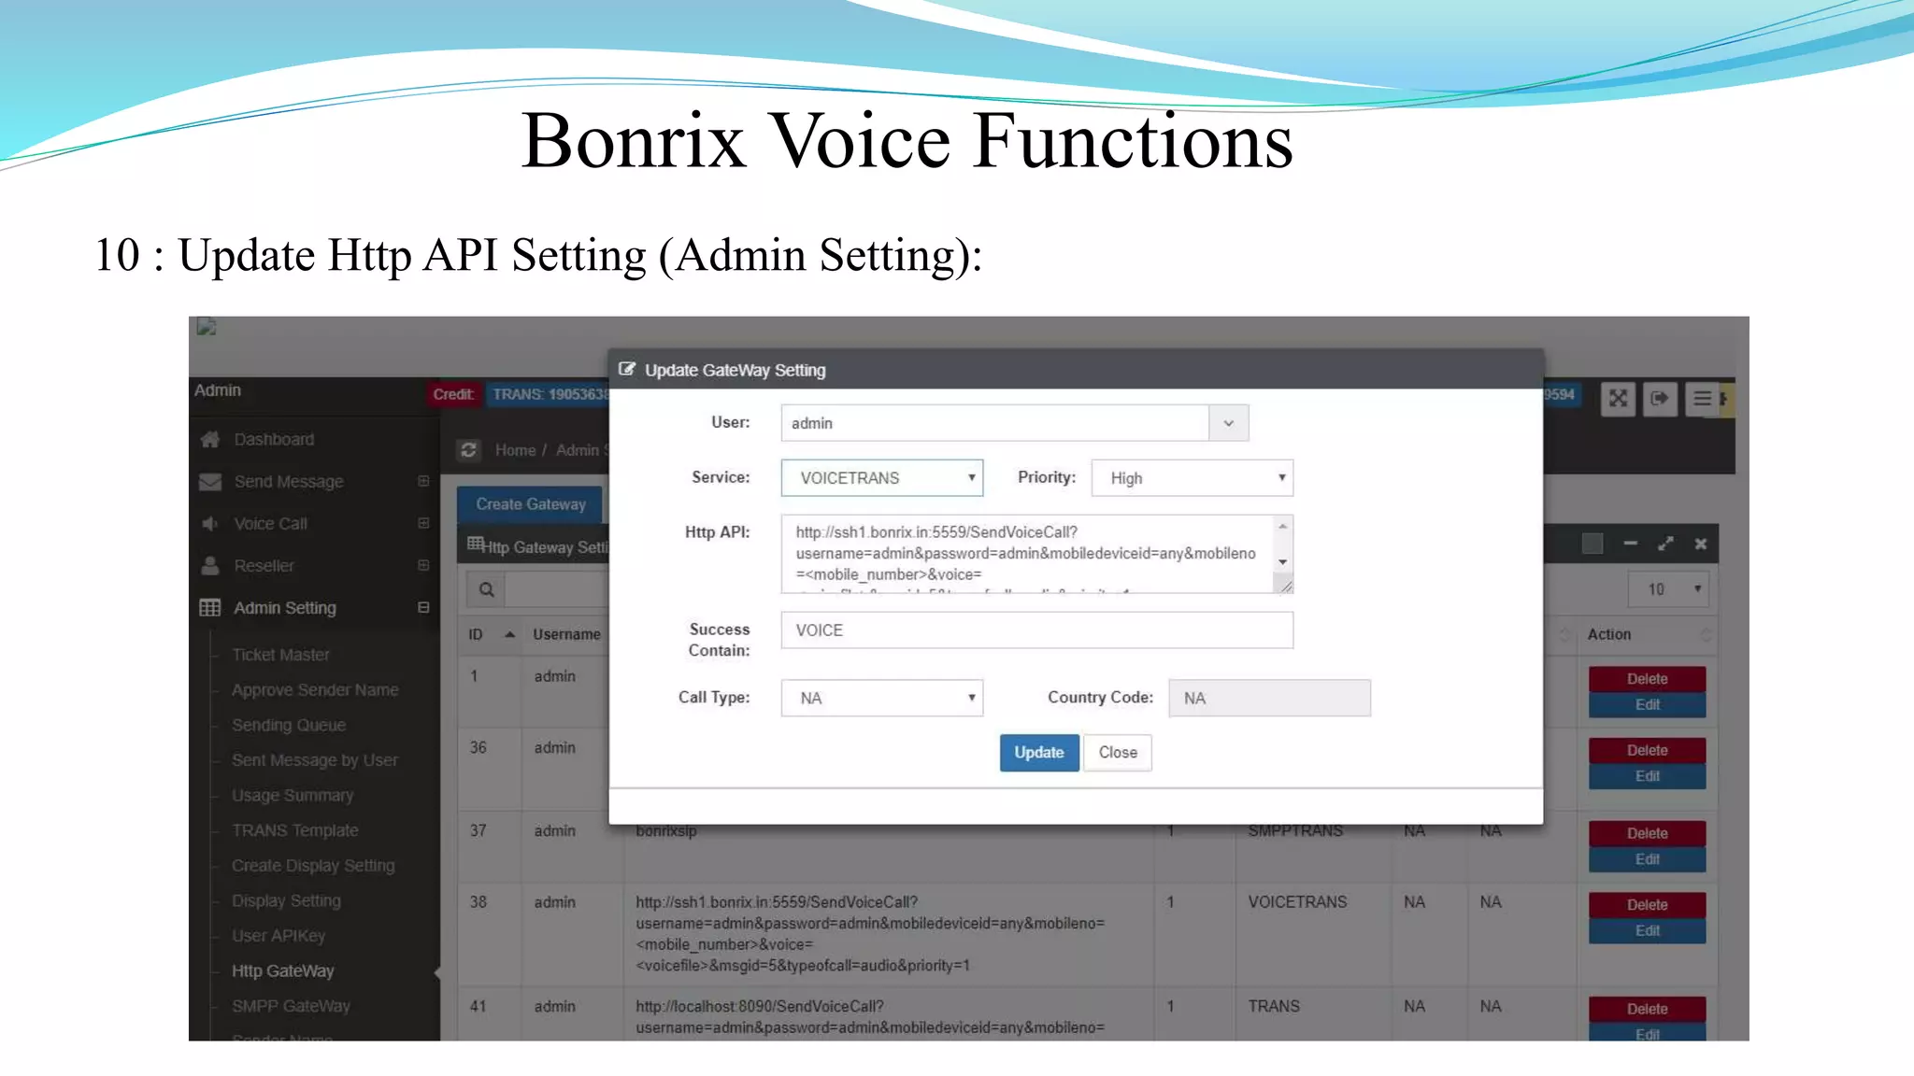Viewport: 1914px width, 1076px height.
Task: Collapse the Admin Setting submenu
Action: (x=423, y=607)
